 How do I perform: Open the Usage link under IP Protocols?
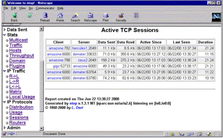16,112
